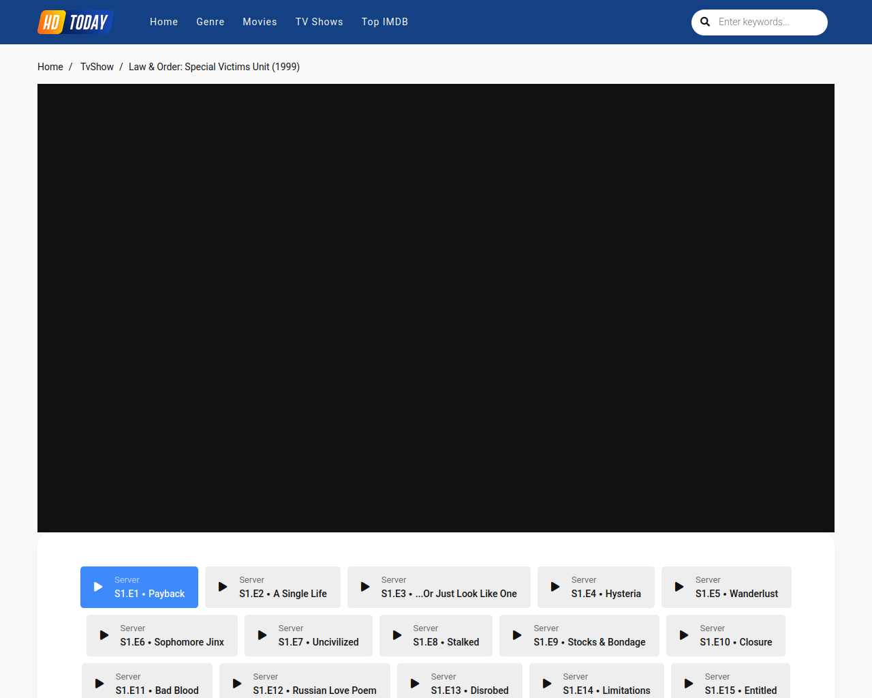Select episode title S1.E14 • Limitations

(x=607, y=691)
